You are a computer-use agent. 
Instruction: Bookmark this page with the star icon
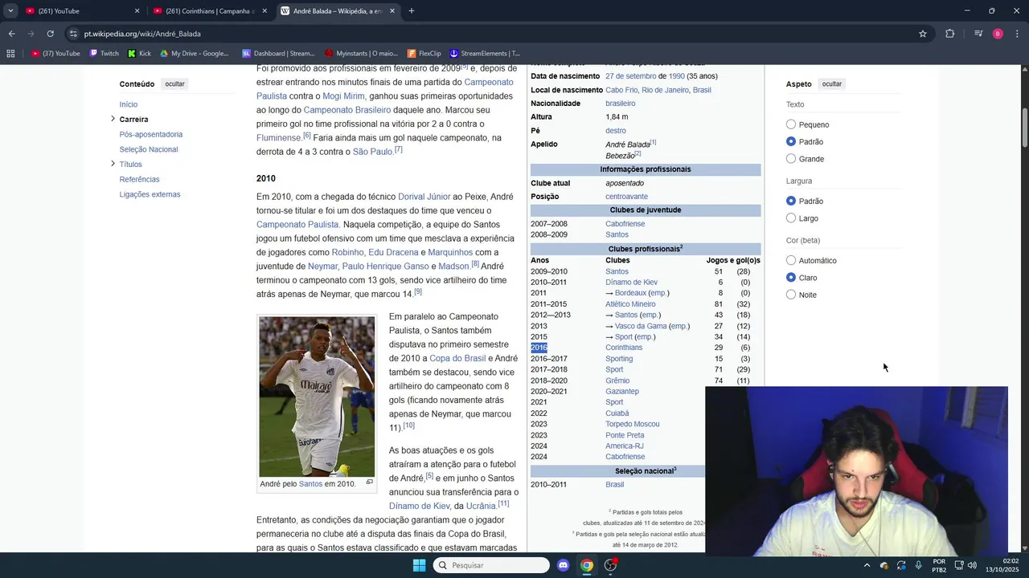click(923, 34)
